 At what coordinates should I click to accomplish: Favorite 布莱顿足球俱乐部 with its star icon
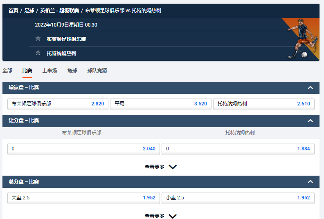tap(38, 38)
